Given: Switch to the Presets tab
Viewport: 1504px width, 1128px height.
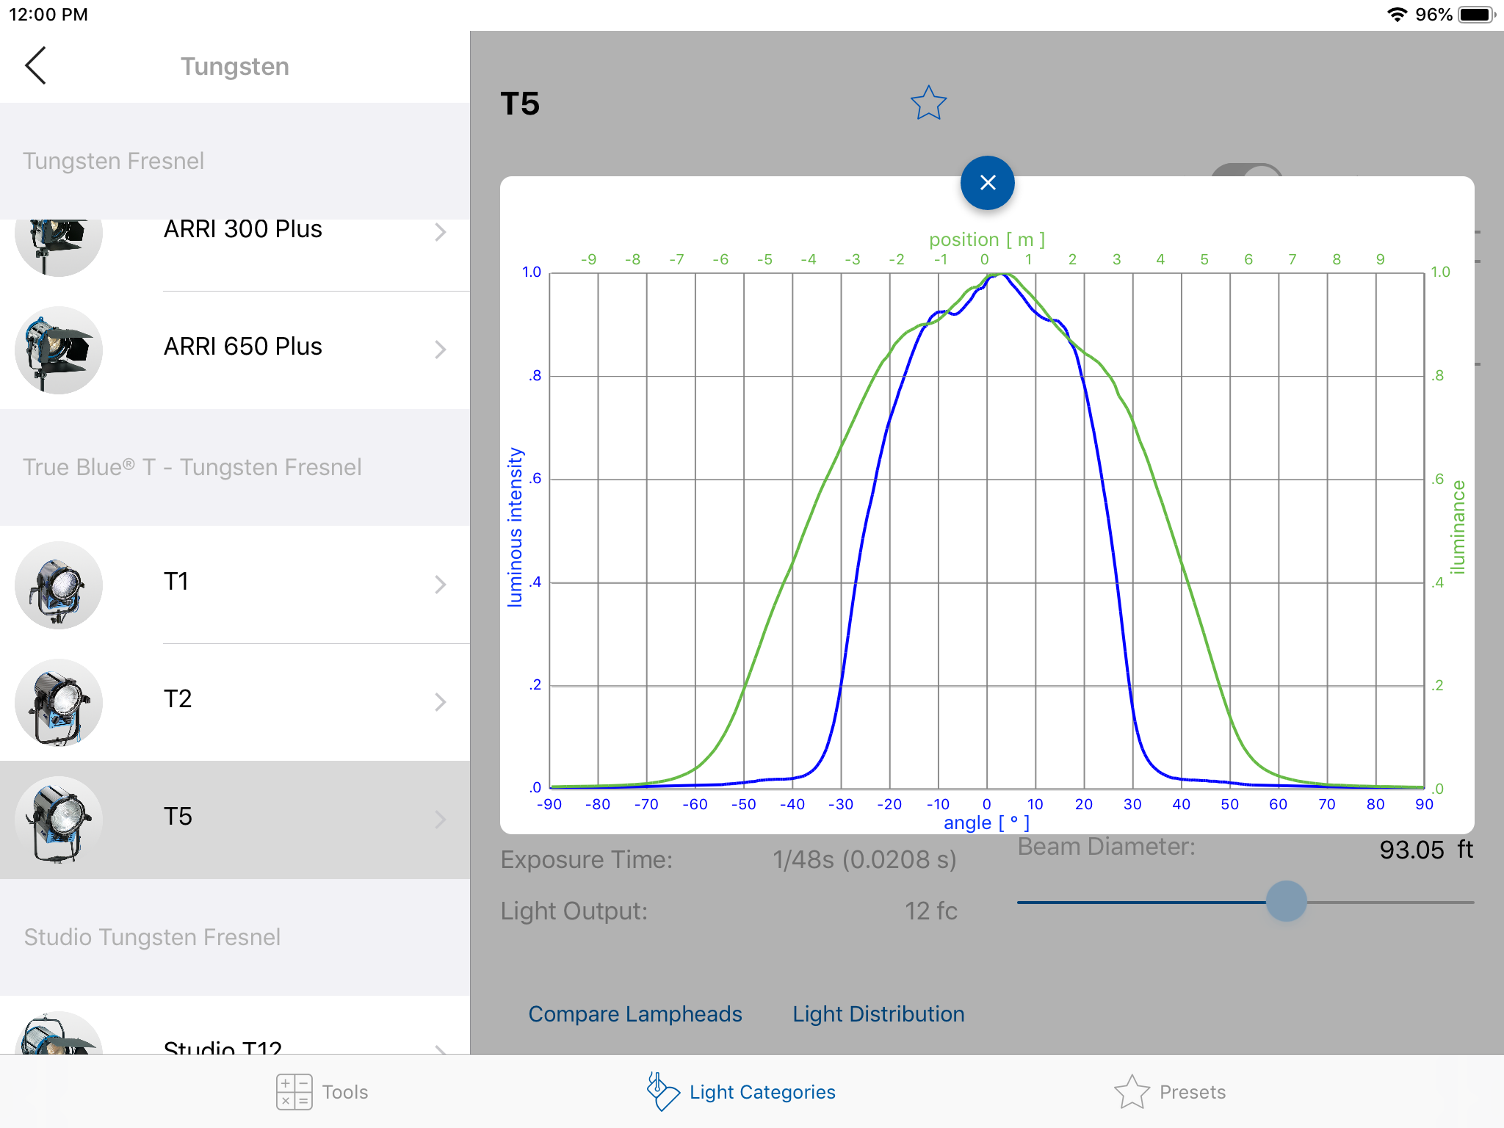Looking at the screenshot, I should (1191, 1092).
